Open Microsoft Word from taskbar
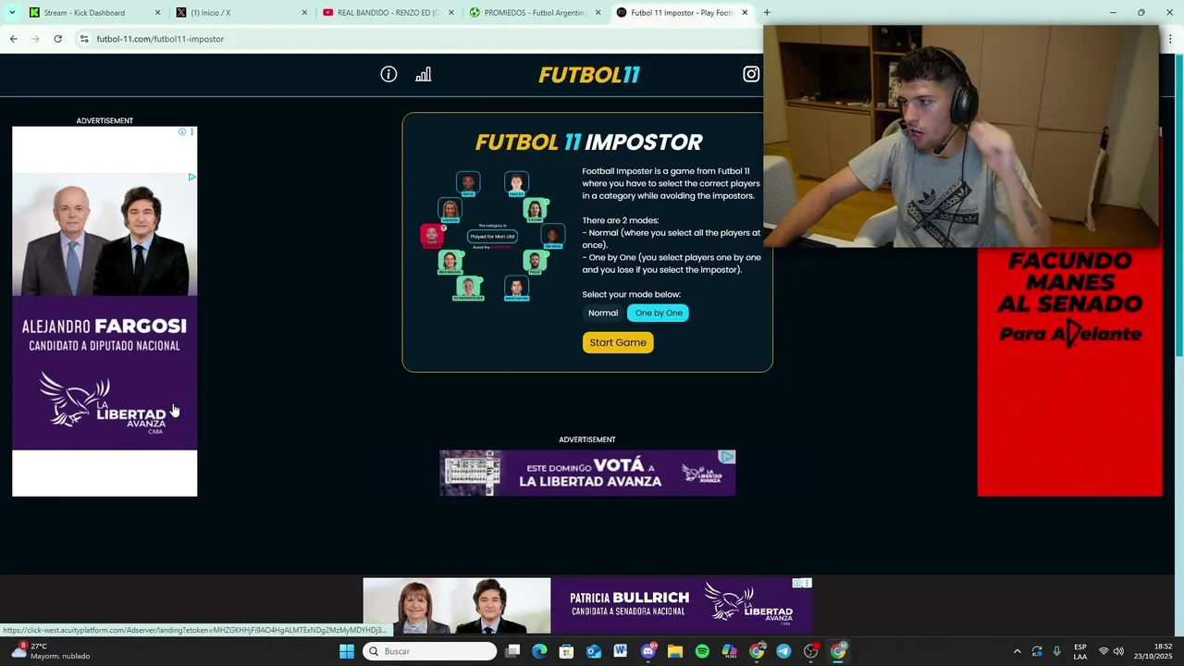 coord(621,651)
